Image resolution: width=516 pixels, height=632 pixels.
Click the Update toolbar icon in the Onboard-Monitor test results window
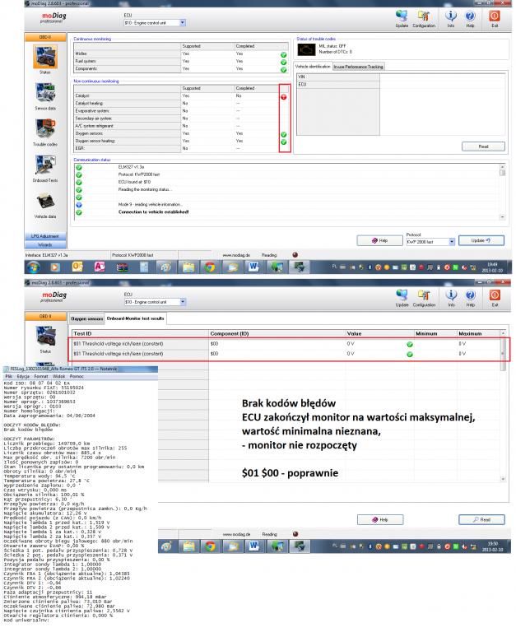[402, 298]
